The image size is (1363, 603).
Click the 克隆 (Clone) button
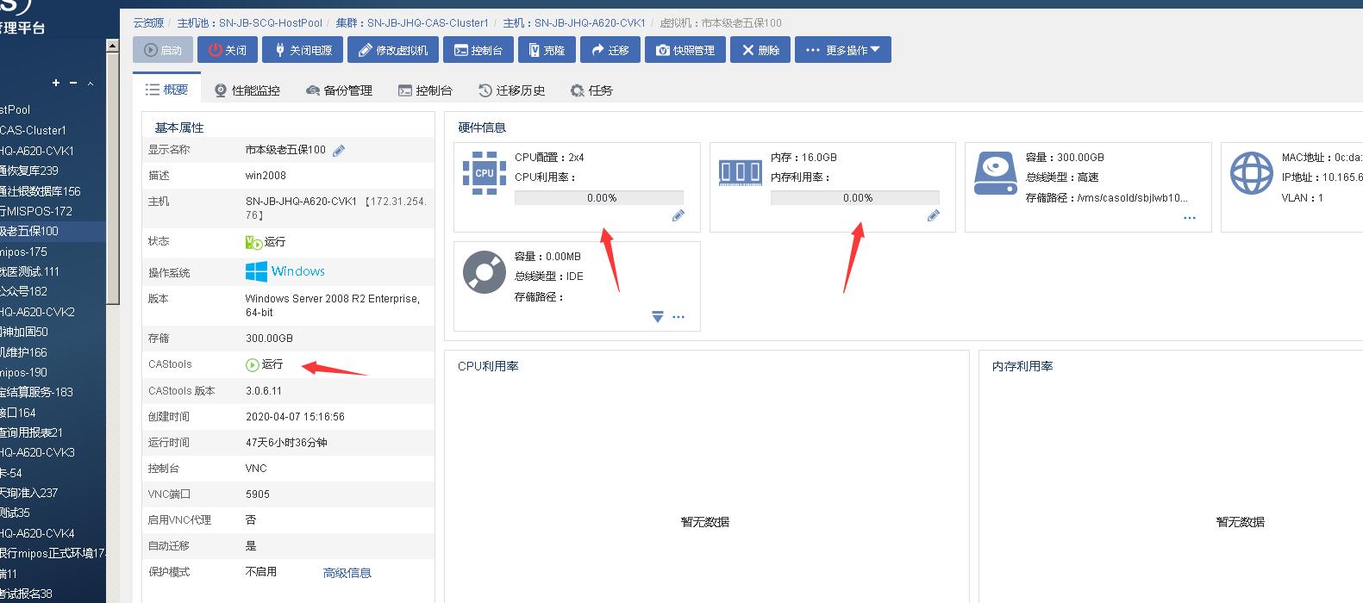[547, 50]
